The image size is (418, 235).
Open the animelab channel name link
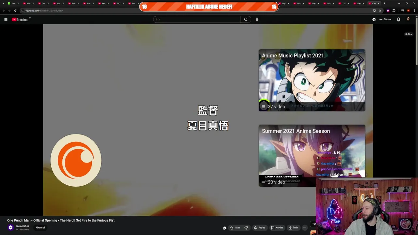click(21, 226)
